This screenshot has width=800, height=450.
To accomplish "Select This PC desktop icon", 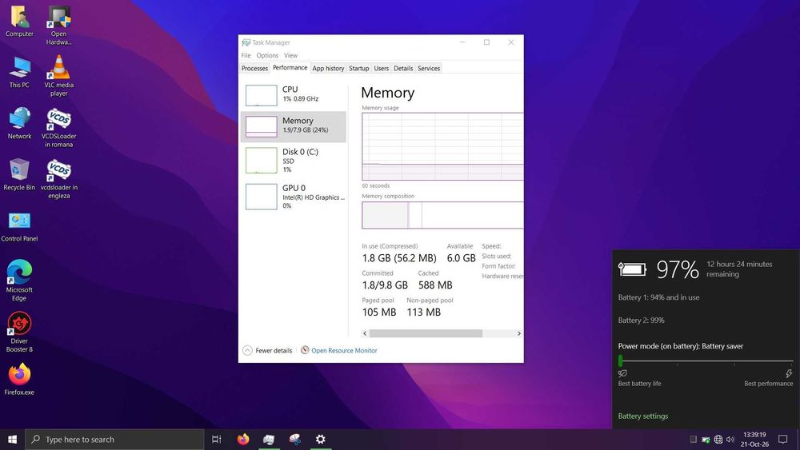I will [19, 73].
